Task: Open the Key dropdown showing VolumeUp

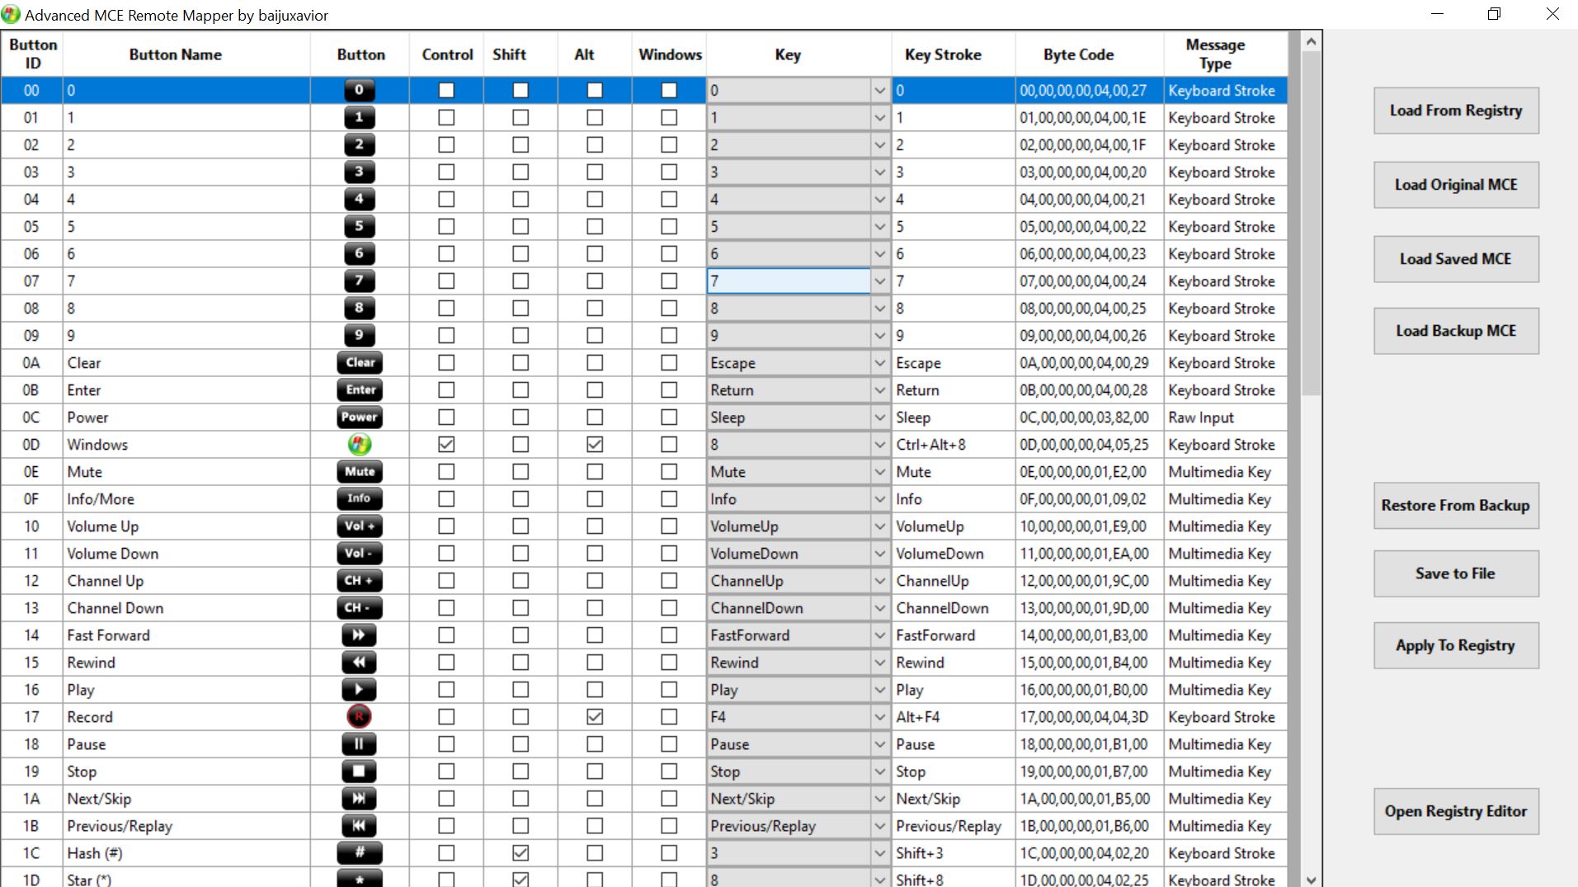Action: [x=879, y=526]
